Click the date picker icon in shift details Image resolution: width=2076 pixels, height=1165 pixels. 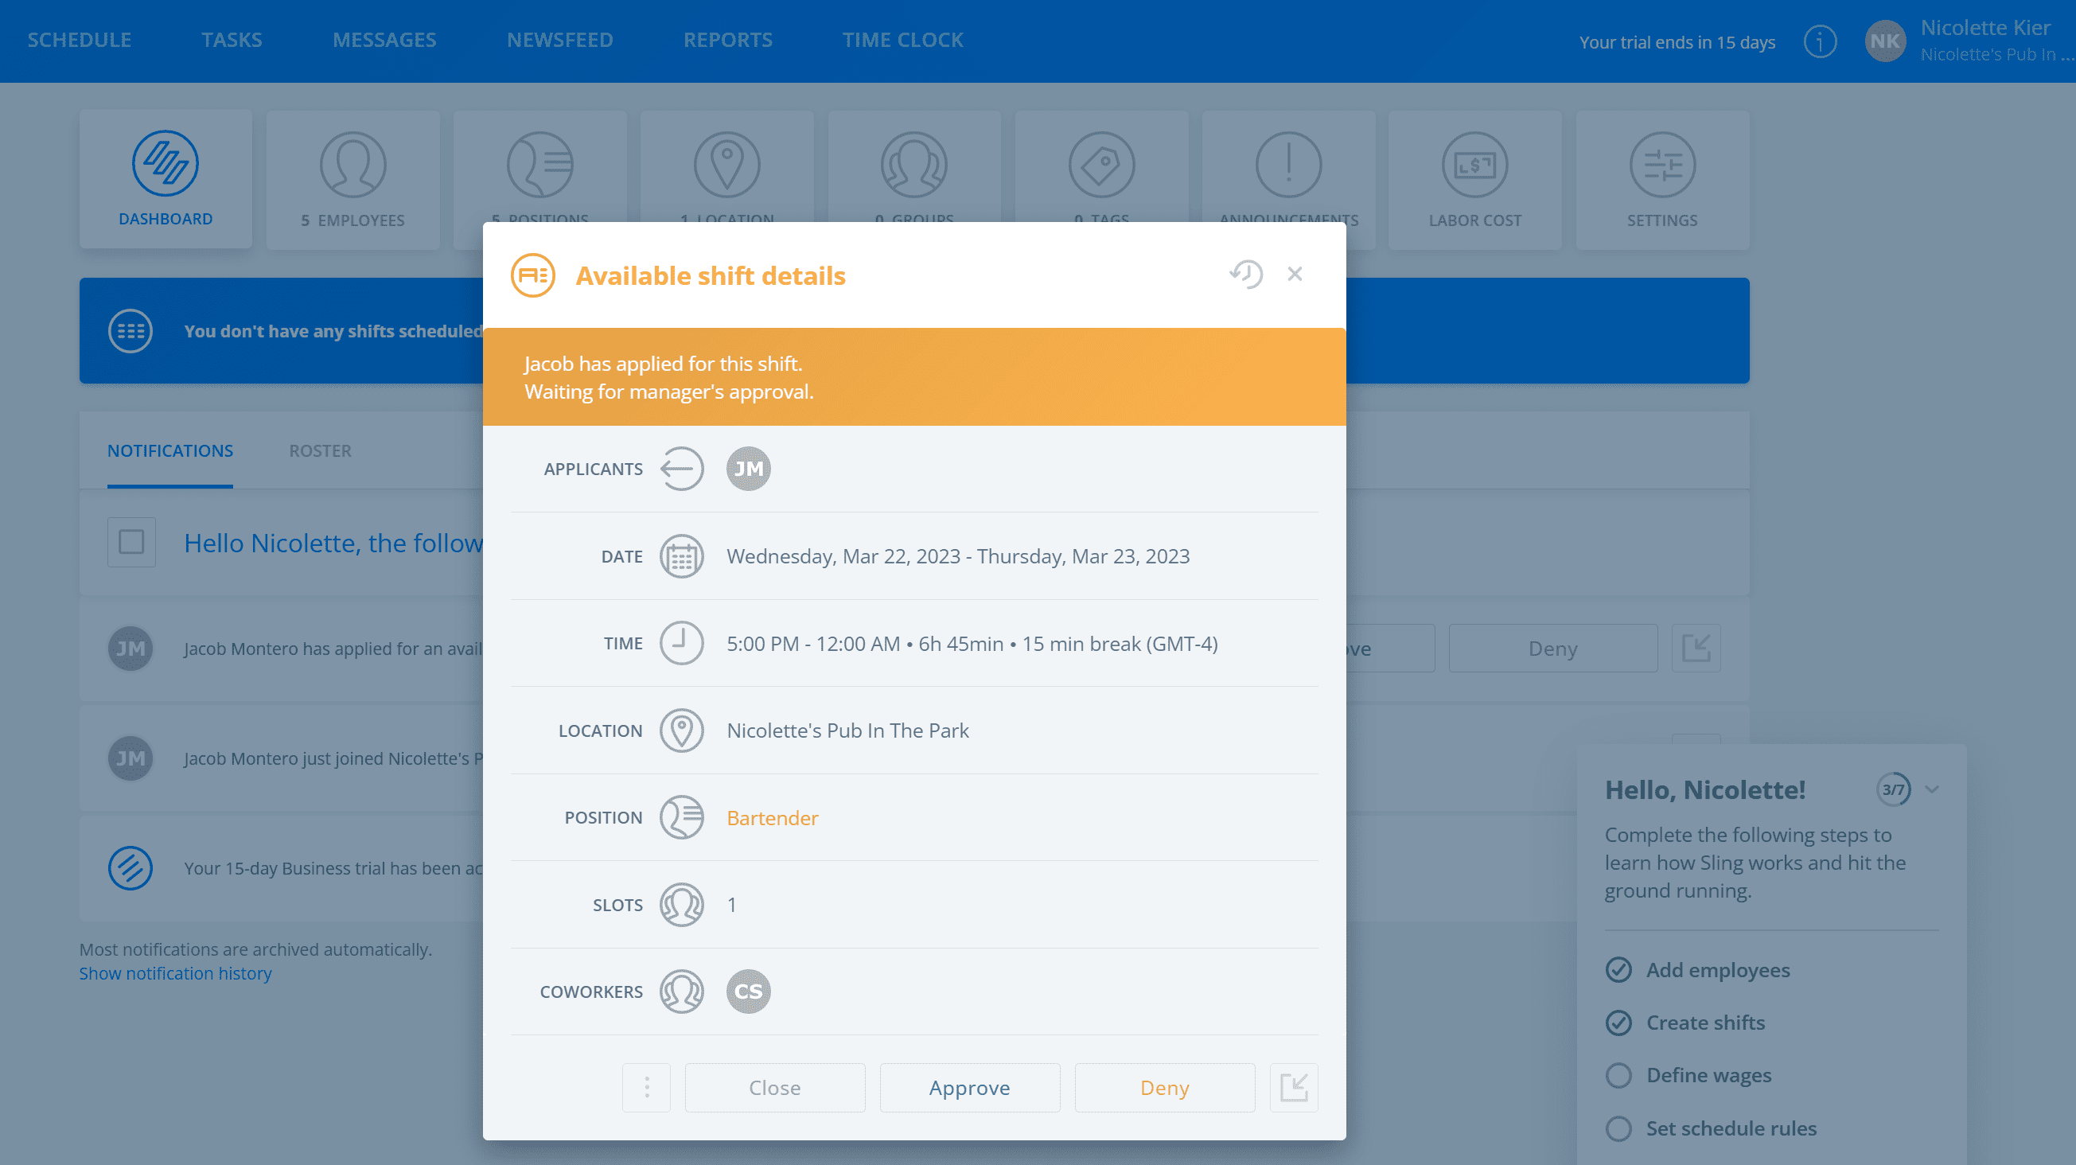(x=680, y=556)
